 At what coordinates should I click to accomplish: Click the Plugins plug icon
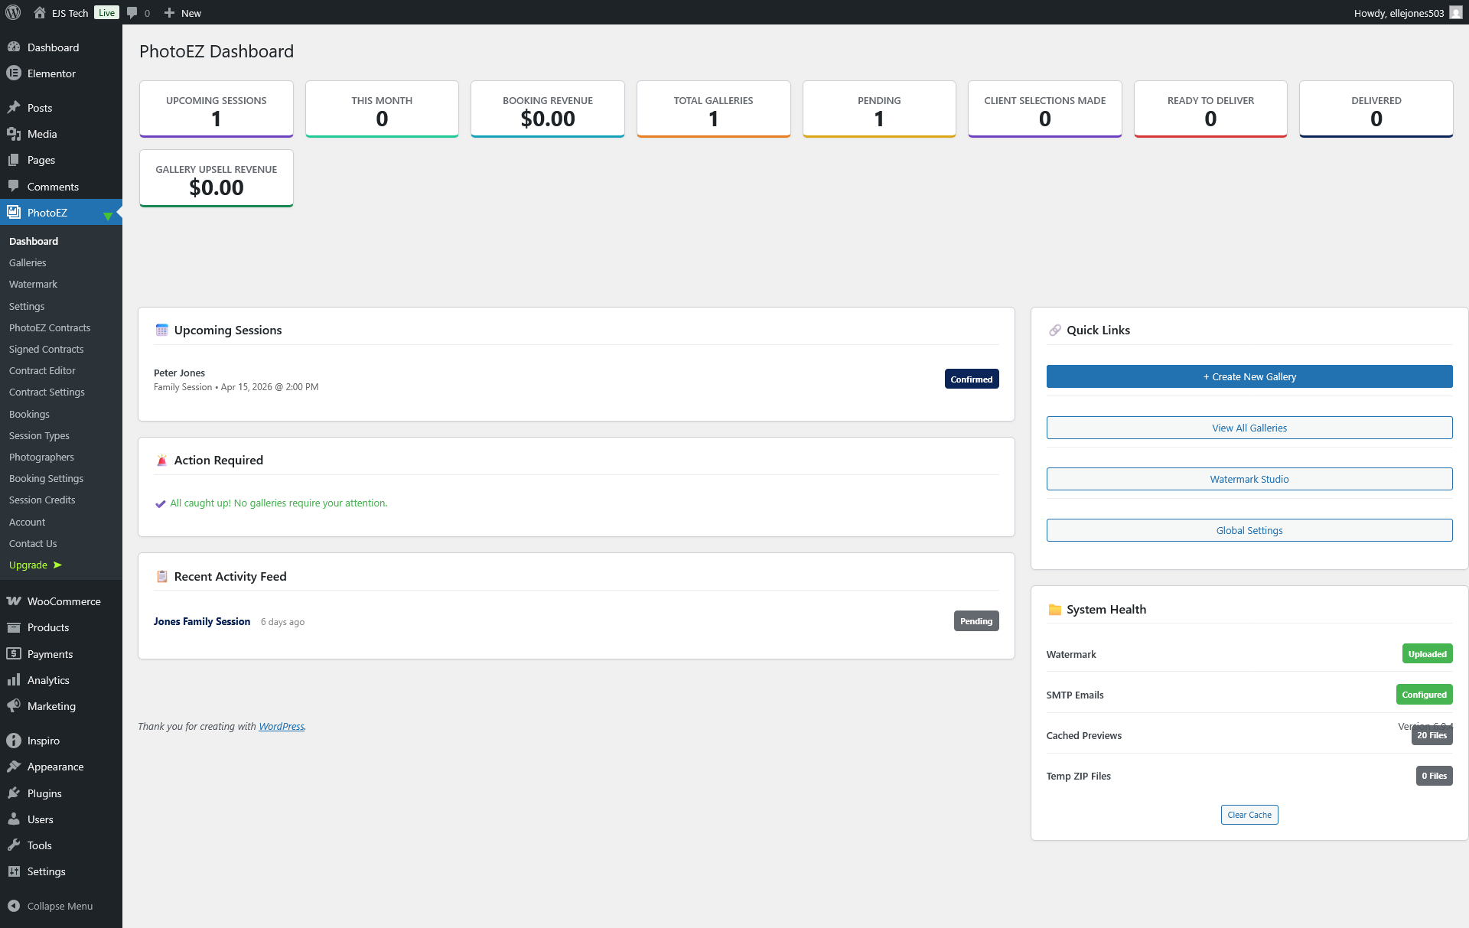point(14,793)
